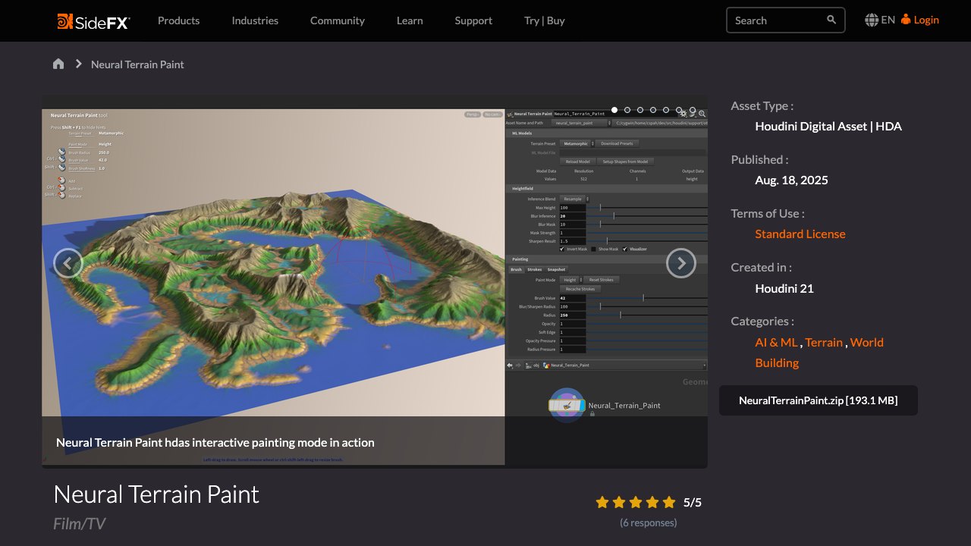Advance carousel with right arrow

pyautogui.click(x=680, y=263)
